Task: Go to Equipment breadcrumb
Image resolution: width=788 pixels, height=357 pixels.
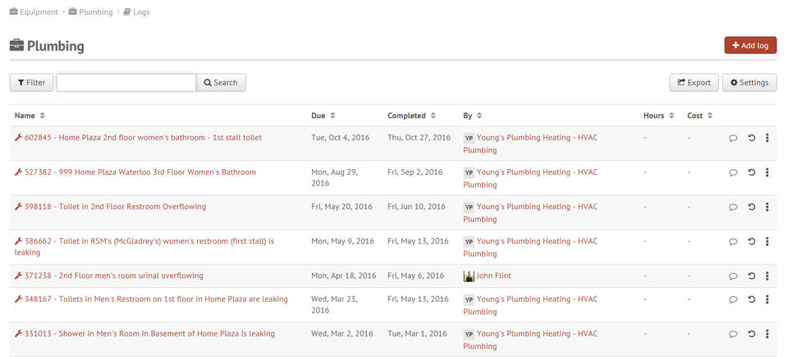Action: (34, 12)
